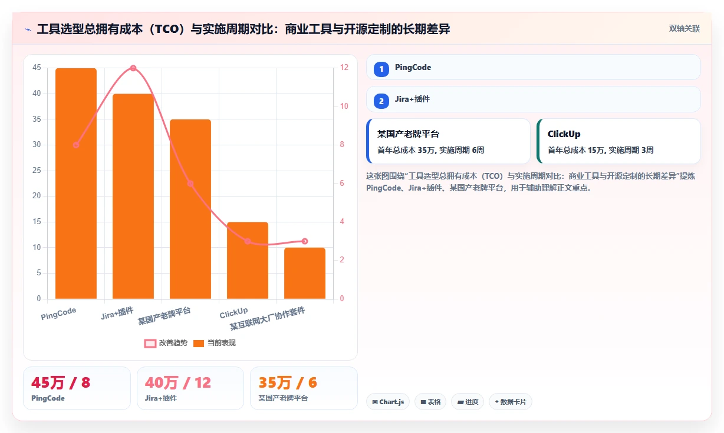Click the 某国产老牌平台 x-axis label
Image resolution: width=724 pixels, height=433 pixels.
[x=164, y=317]
